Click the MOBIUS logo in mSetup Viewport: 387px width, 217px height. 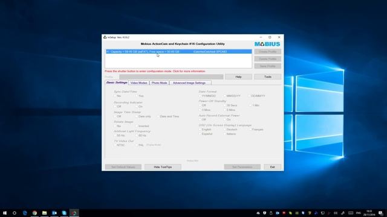pos(267,44)
